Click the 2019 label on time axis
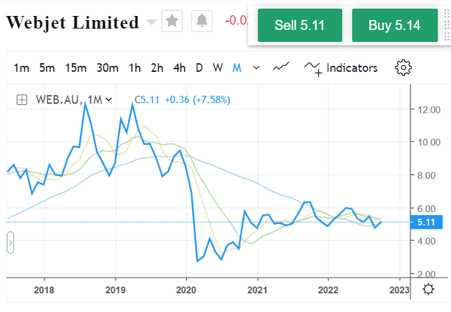451x312 pixels. pyautogui.click(x=116, y=290)
